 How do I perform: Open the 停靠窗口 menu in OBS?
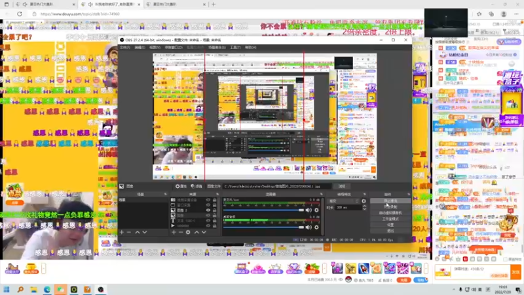click(174, 47)
